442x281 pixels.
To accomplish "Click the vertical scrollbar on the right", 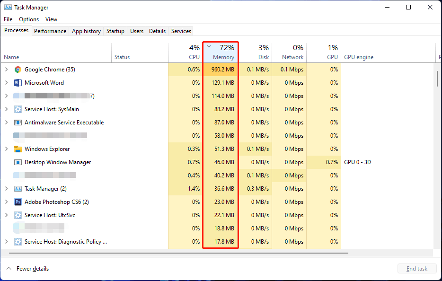I will (436, 80).
